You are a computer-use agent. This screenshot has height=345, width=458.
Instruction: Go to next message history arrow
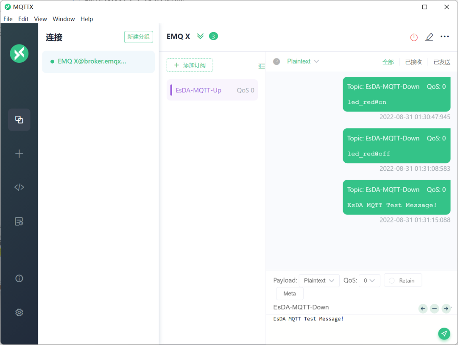[446, 309]
